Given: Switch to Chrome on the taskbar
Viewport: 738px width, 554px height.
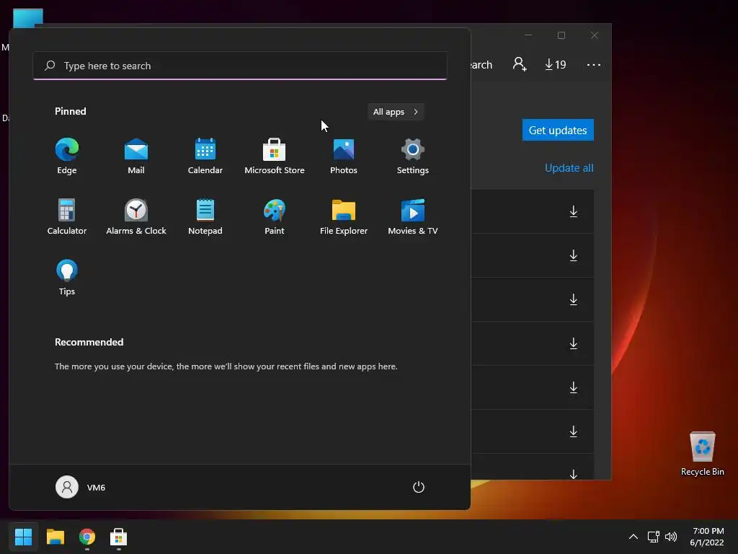Looking at the screenshot, I should 87,537.
